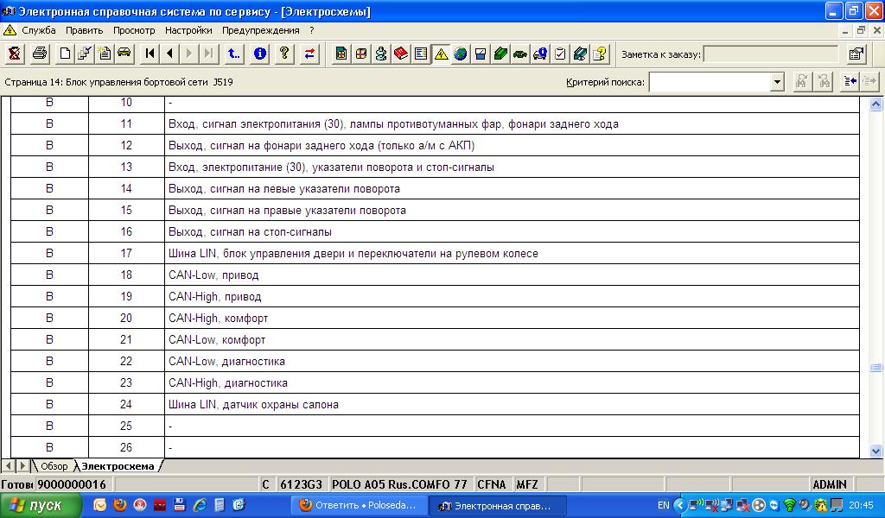Go to first page using navigation arrow

click(x=150, y=54)
